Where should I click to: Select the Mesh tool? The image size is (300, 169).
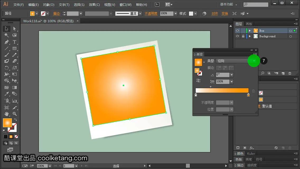pyautogui.click(x=7, y=87)
